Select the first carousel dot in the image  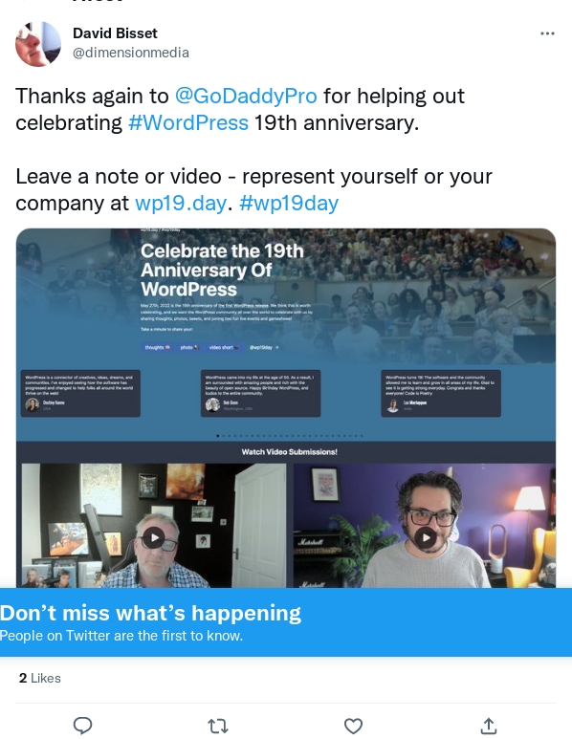coord(217,436)
